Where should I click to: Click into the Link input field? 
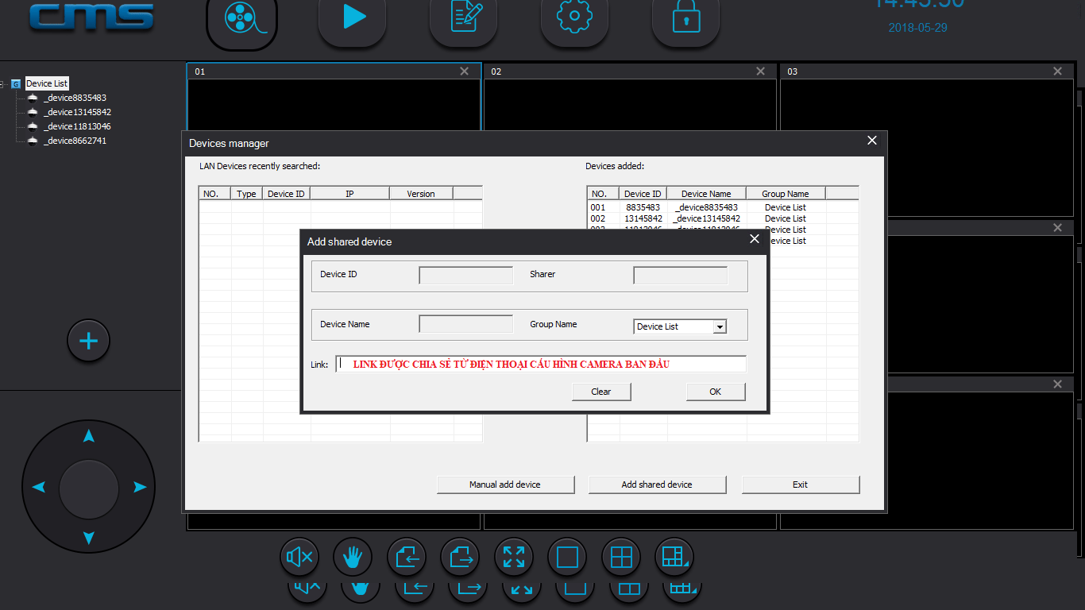541,364
